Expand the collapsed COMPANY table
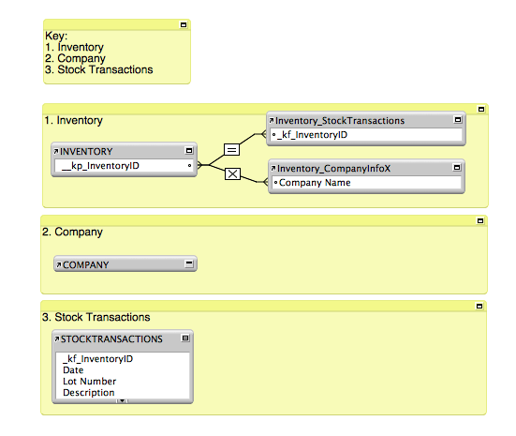The image size is (516, 436). tap(189, 263)
